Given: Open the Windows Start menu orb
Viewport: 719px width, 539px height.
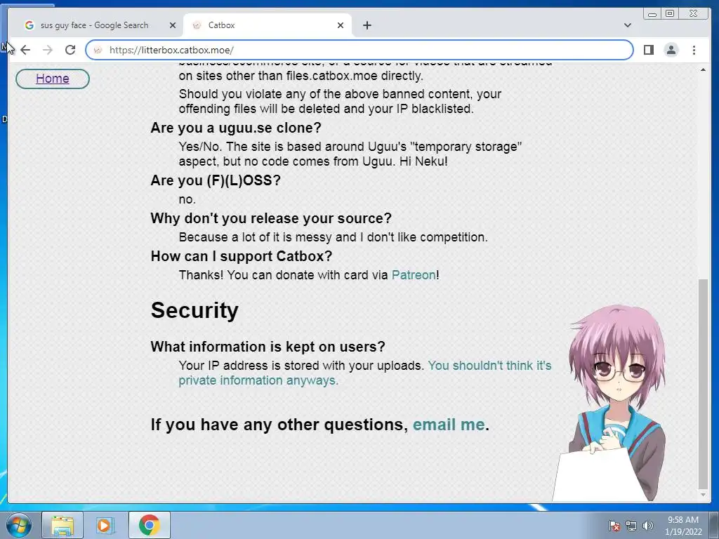Looking at the screenshot, I should pyautogui.click(x=19, y=525).
